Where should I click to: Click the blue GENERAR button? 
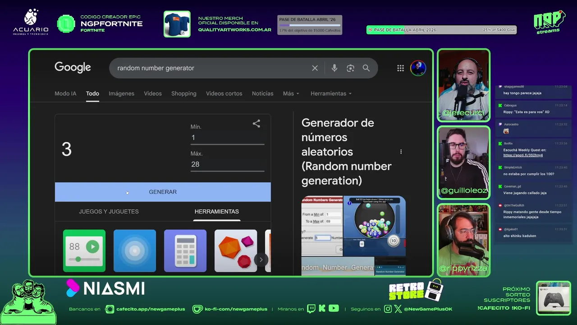[x=163, y=192]
